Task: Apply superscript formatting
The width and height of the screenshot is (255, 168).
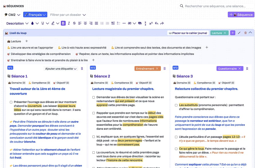Action: pyautogui.click(x=151, y=23)
